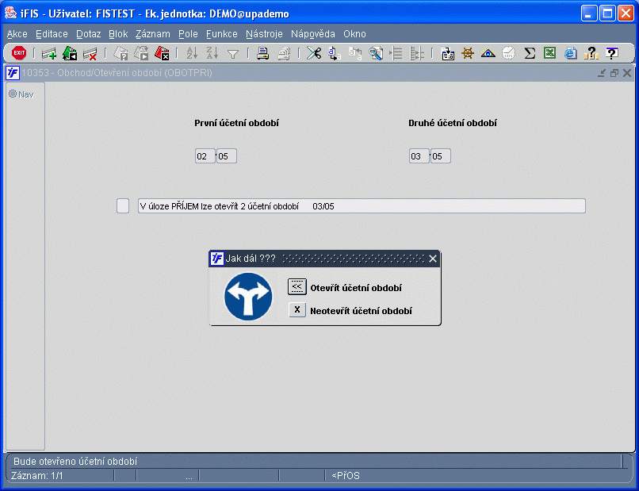Click the single-level list indent icon
Viewport: 639px width, 491px height.
click(x=396, y=53)
